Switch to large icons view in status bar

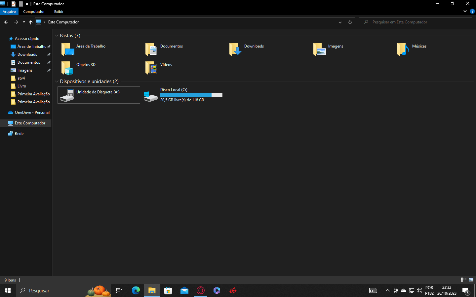click(471, 280)
